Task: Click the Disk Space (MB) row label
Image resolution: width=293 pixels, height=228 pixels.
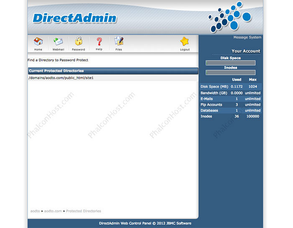Action: (214, 87)
